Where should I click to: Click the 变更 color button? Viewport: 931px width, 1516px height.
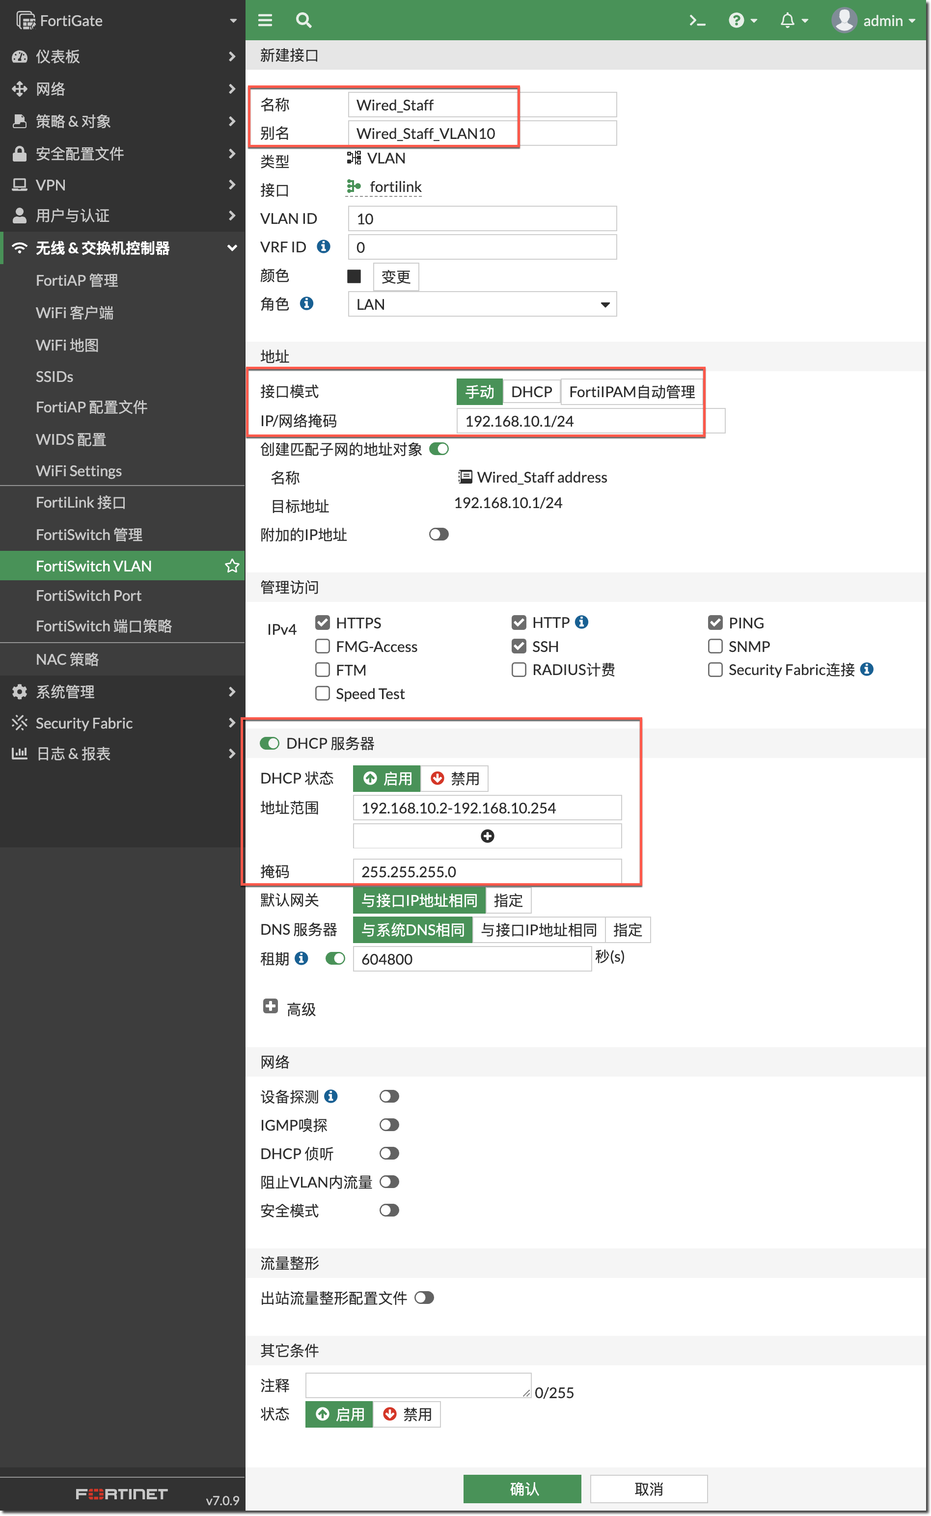pos(396,277)
